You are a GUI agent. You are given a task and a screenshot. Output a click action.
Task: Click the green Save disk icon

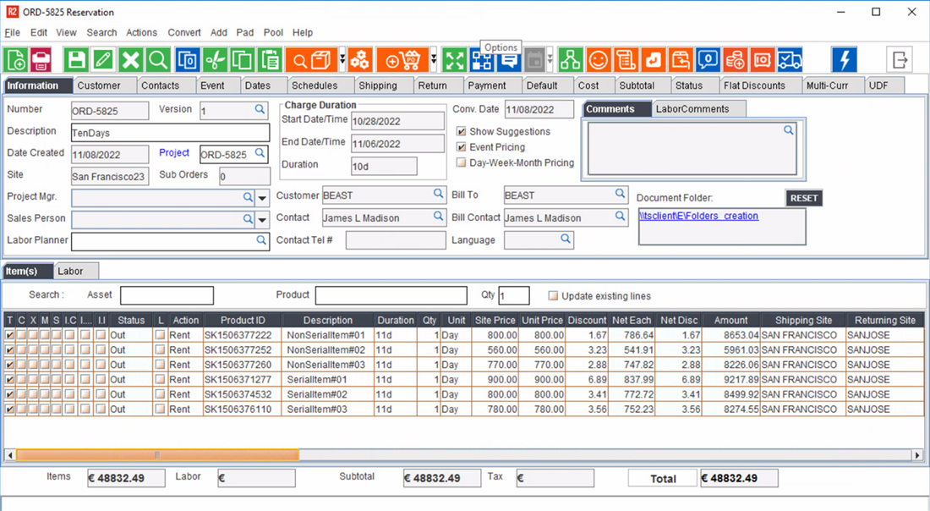pos(76,60)
